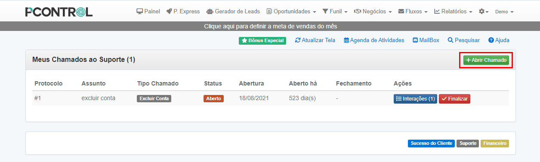Image resolution: width=540 pixels, height=162 pixels.
Task: Expand the Oportunidades dropdown menu
Action: [291, 12]
